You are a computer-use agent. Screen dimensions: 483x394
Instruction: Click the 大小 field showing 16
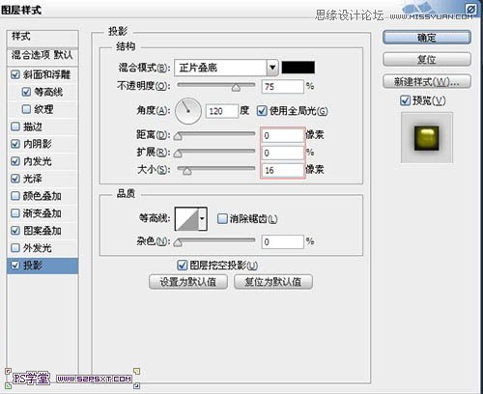point(283,170)
